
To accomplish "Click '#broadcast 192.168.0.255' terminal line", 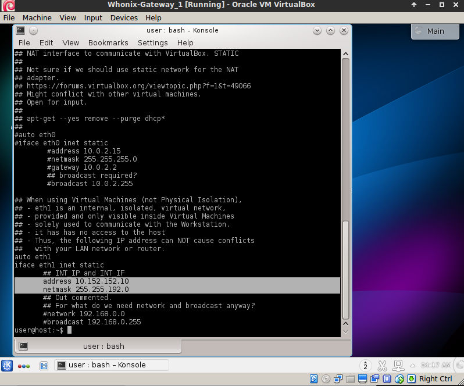I will [x=92, y=322].
